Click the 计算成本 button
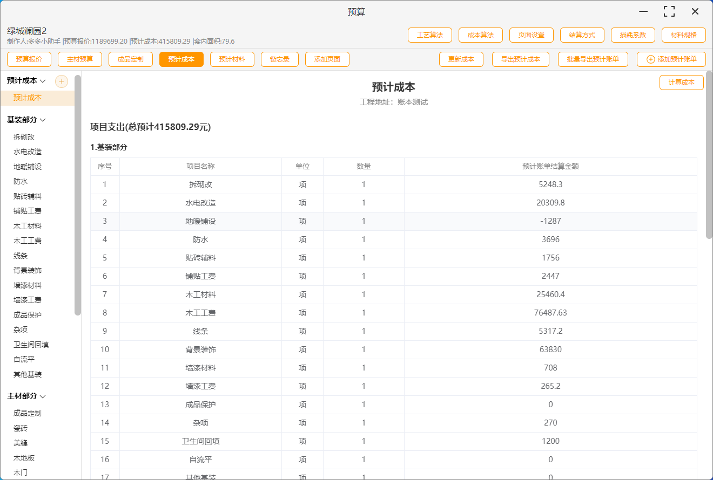Screen dimensions: 713x480 click(681, 83)
